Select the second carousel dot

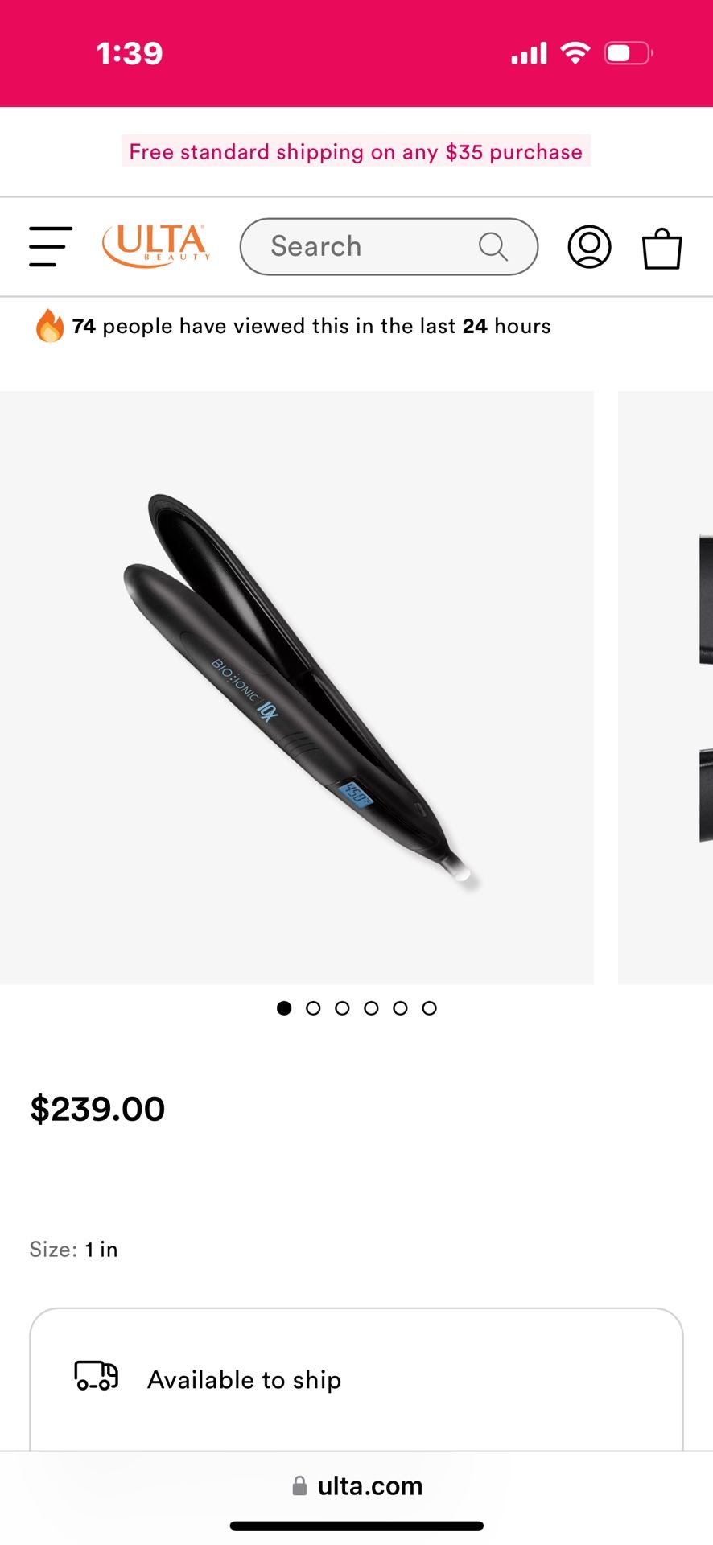pos(313,1008)
